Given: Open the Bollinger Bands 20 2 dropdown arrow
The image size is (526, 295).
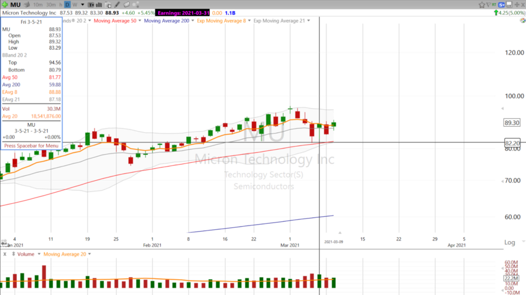Looking at the screenshot, I should 89,21.
